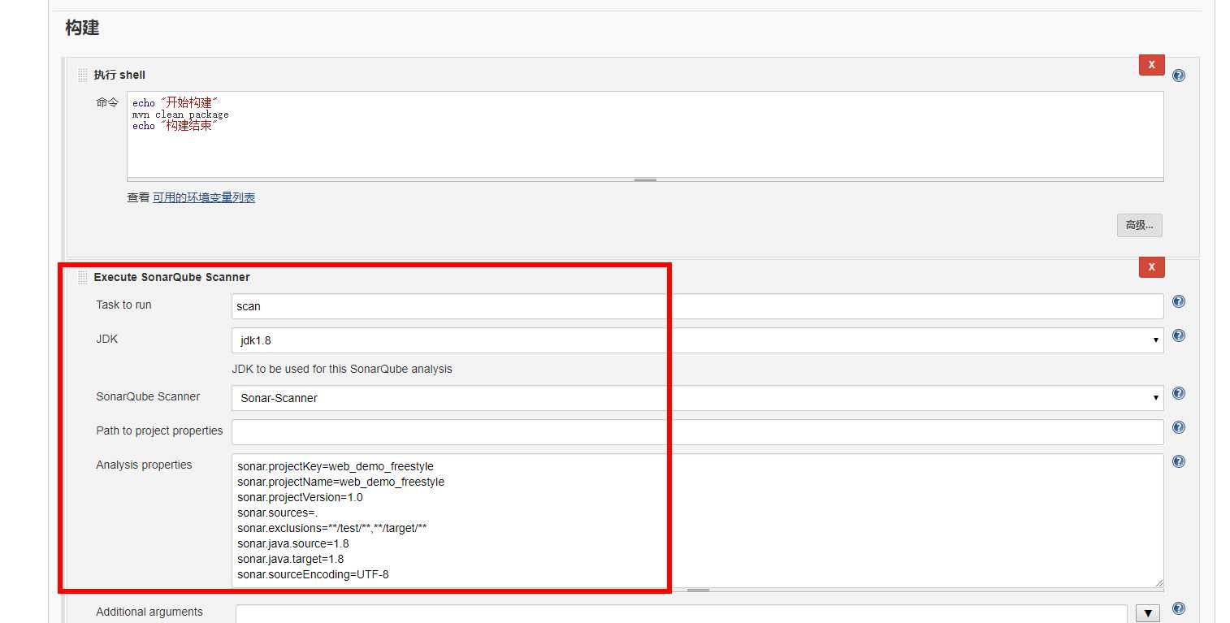Grab the Analysis properties resize bar
The image size is (1230, 623).
pos(697,590)
